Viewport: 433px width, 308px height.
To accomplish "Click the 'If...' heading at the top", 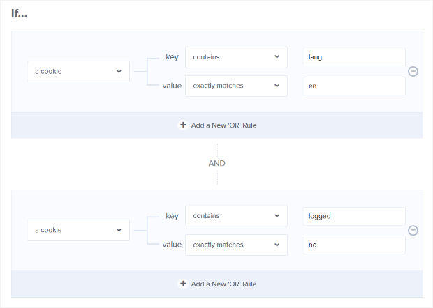I will pos(20,15).
